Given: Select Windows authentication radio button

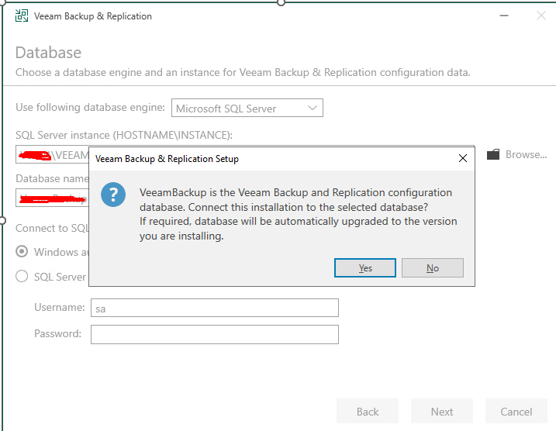Looking at the screenshot, I should (x=22, y=252).
